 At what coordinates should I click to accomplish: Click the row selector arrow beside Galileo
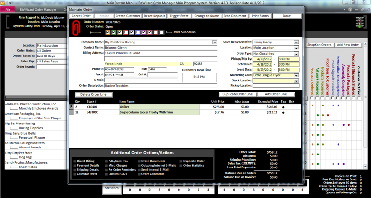(71, 107)
